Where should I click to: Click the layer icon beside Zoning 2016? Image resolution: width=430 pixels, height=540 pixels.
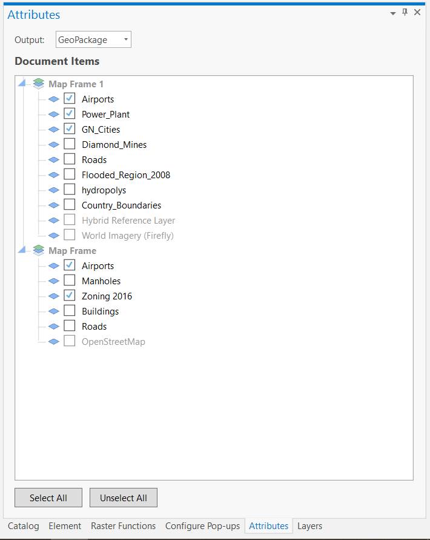coord(54,296)
